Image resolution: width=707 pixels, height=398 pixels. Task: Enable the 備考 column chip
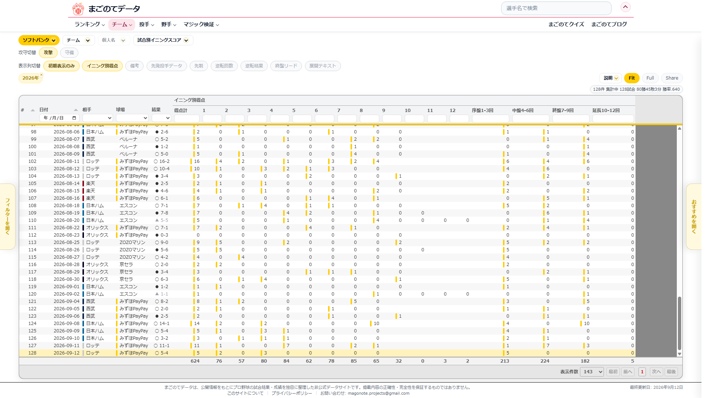pos(134,66)
